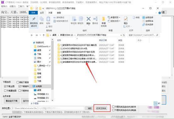Click Paste shortcut (粘贴快捷方式)
174x119 pixels.
[x=61, y=21]
